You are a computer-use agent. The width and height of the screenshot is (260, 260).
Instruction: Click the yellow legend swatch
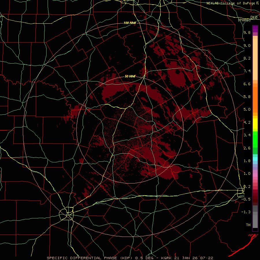click(x=255, y=124)
